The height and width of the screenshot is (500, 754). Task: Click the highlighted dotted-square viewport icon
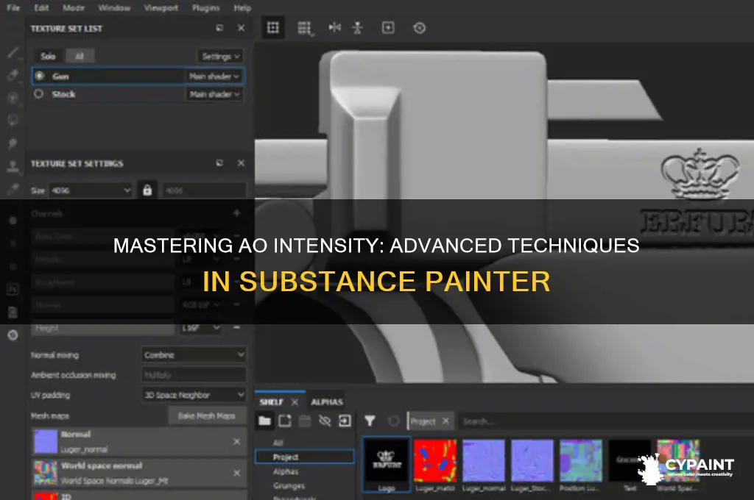[x=273, y=28]
